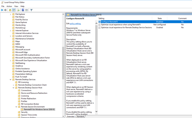Select Optimize visual experience when using RemoteFX
192x118 pixels.
(x=121, y=25)
